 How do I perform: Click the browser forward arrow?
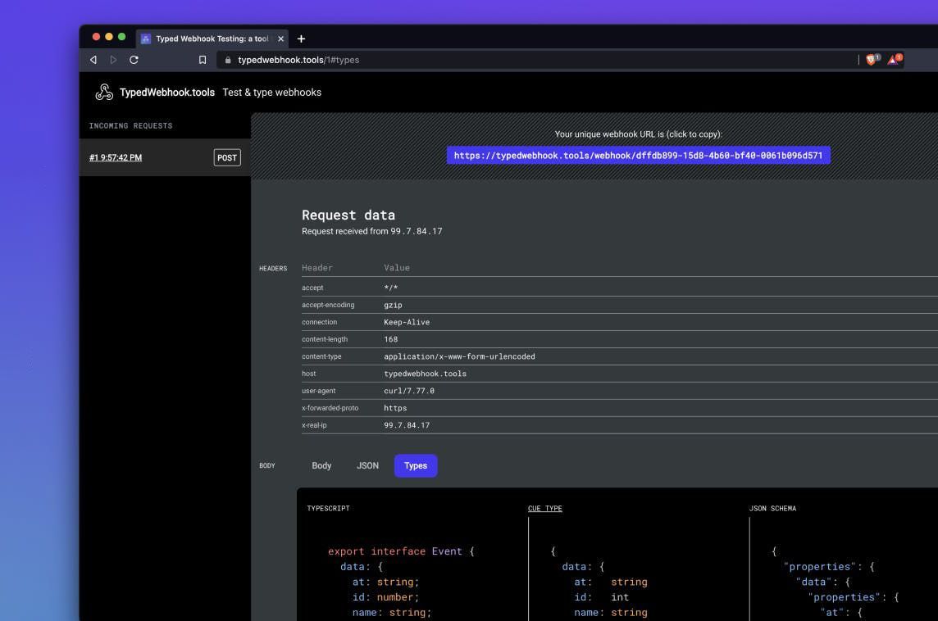click(x=113, y=60)
